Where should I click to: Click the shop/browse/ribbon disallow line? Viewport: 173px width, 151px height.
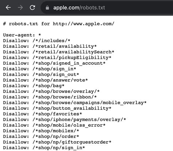(50, 97)
